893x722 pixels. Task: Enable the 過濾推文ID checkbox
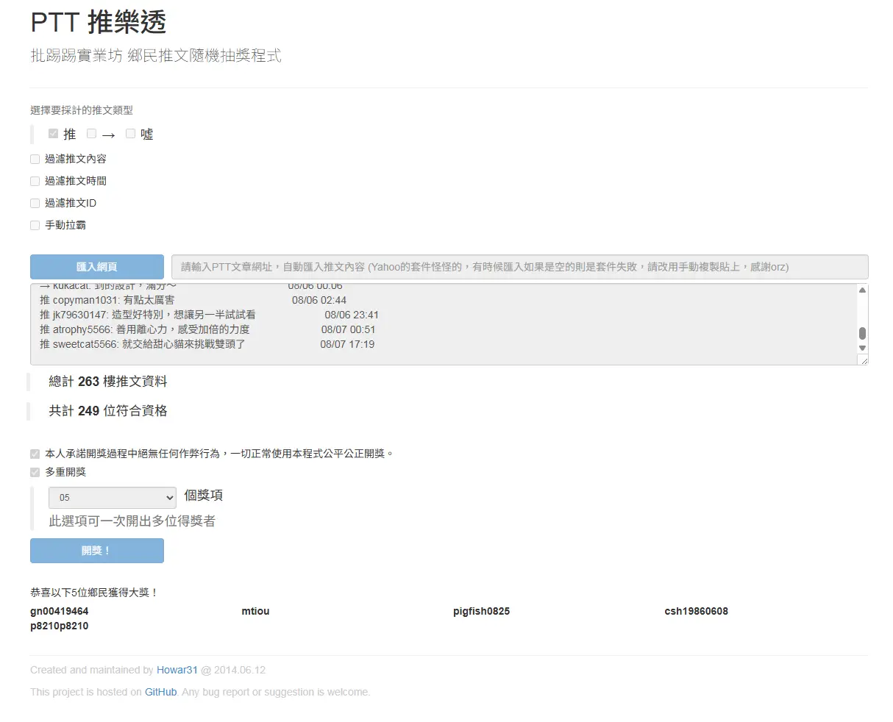[x=35, y=203]
